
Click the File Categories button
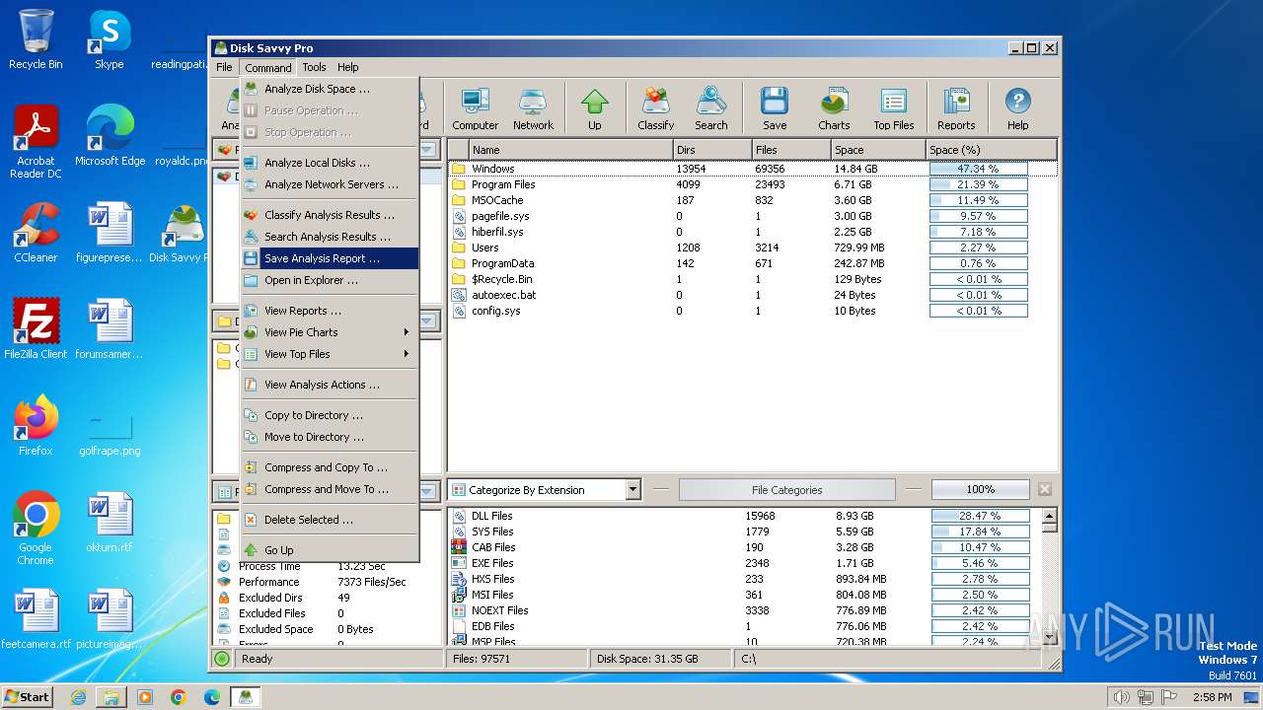point(786,490)
